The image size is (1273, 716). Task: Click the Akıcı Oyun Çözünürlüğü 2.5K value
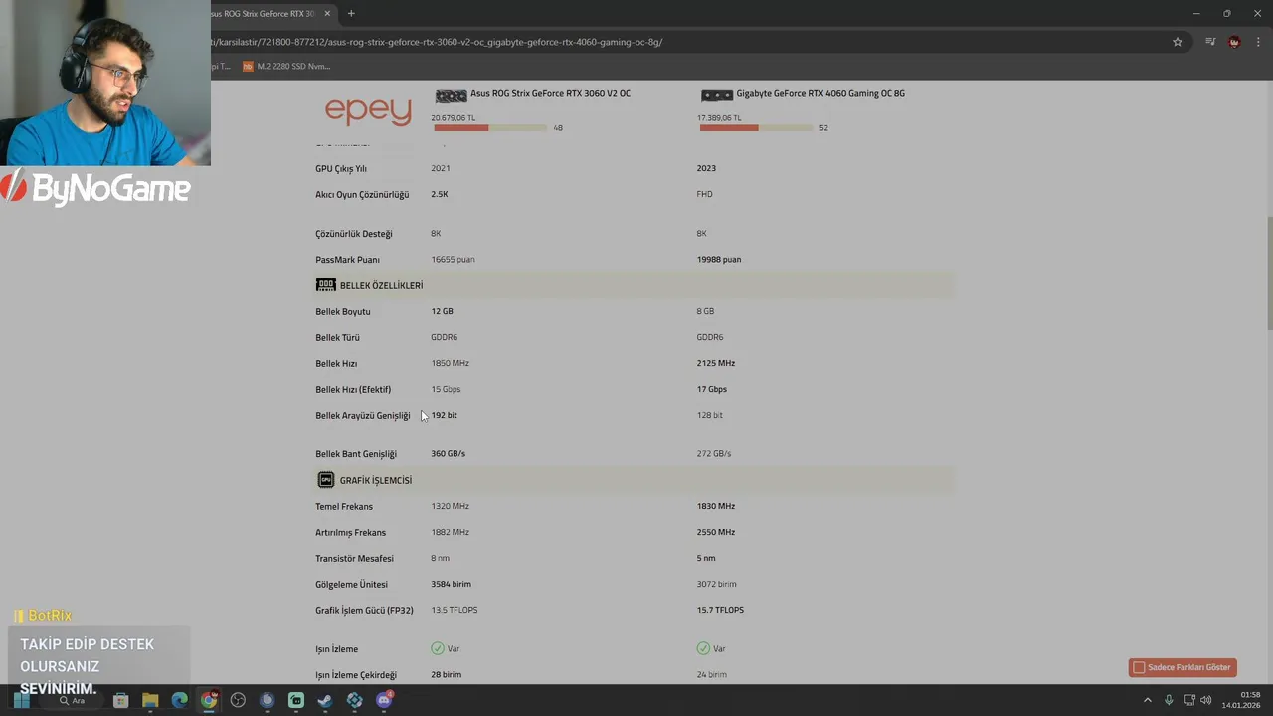click(440, 194)
